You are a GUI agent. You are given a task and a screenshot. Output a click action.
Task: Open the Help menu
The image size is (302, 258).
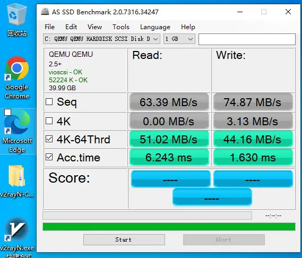[x=188, y=27]
